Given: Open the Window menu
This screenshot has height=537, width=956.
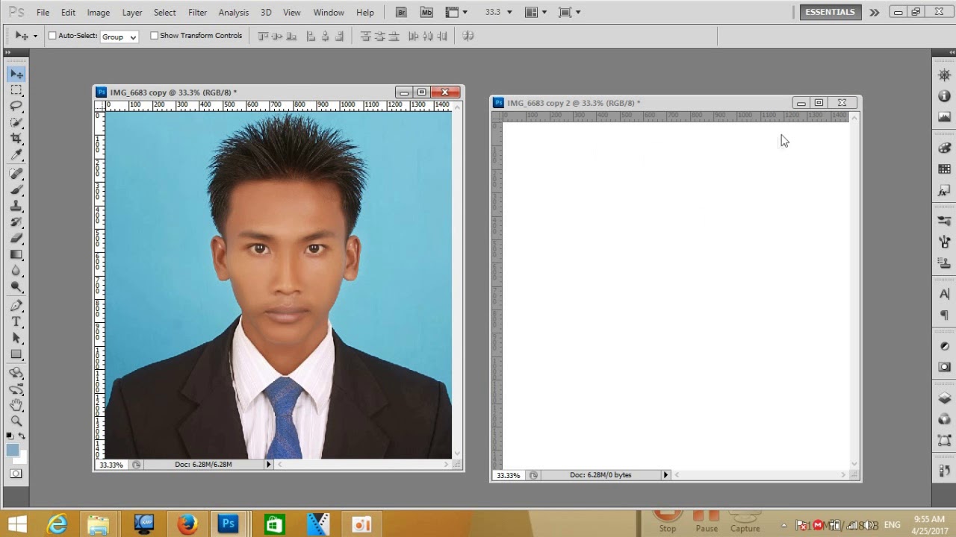Looking at the screenshot, I should (x=329, y=13).
